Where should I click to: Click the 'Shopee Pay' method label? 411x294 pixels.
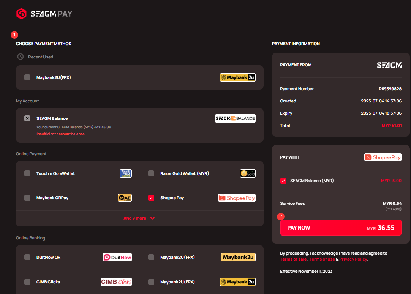172,198
